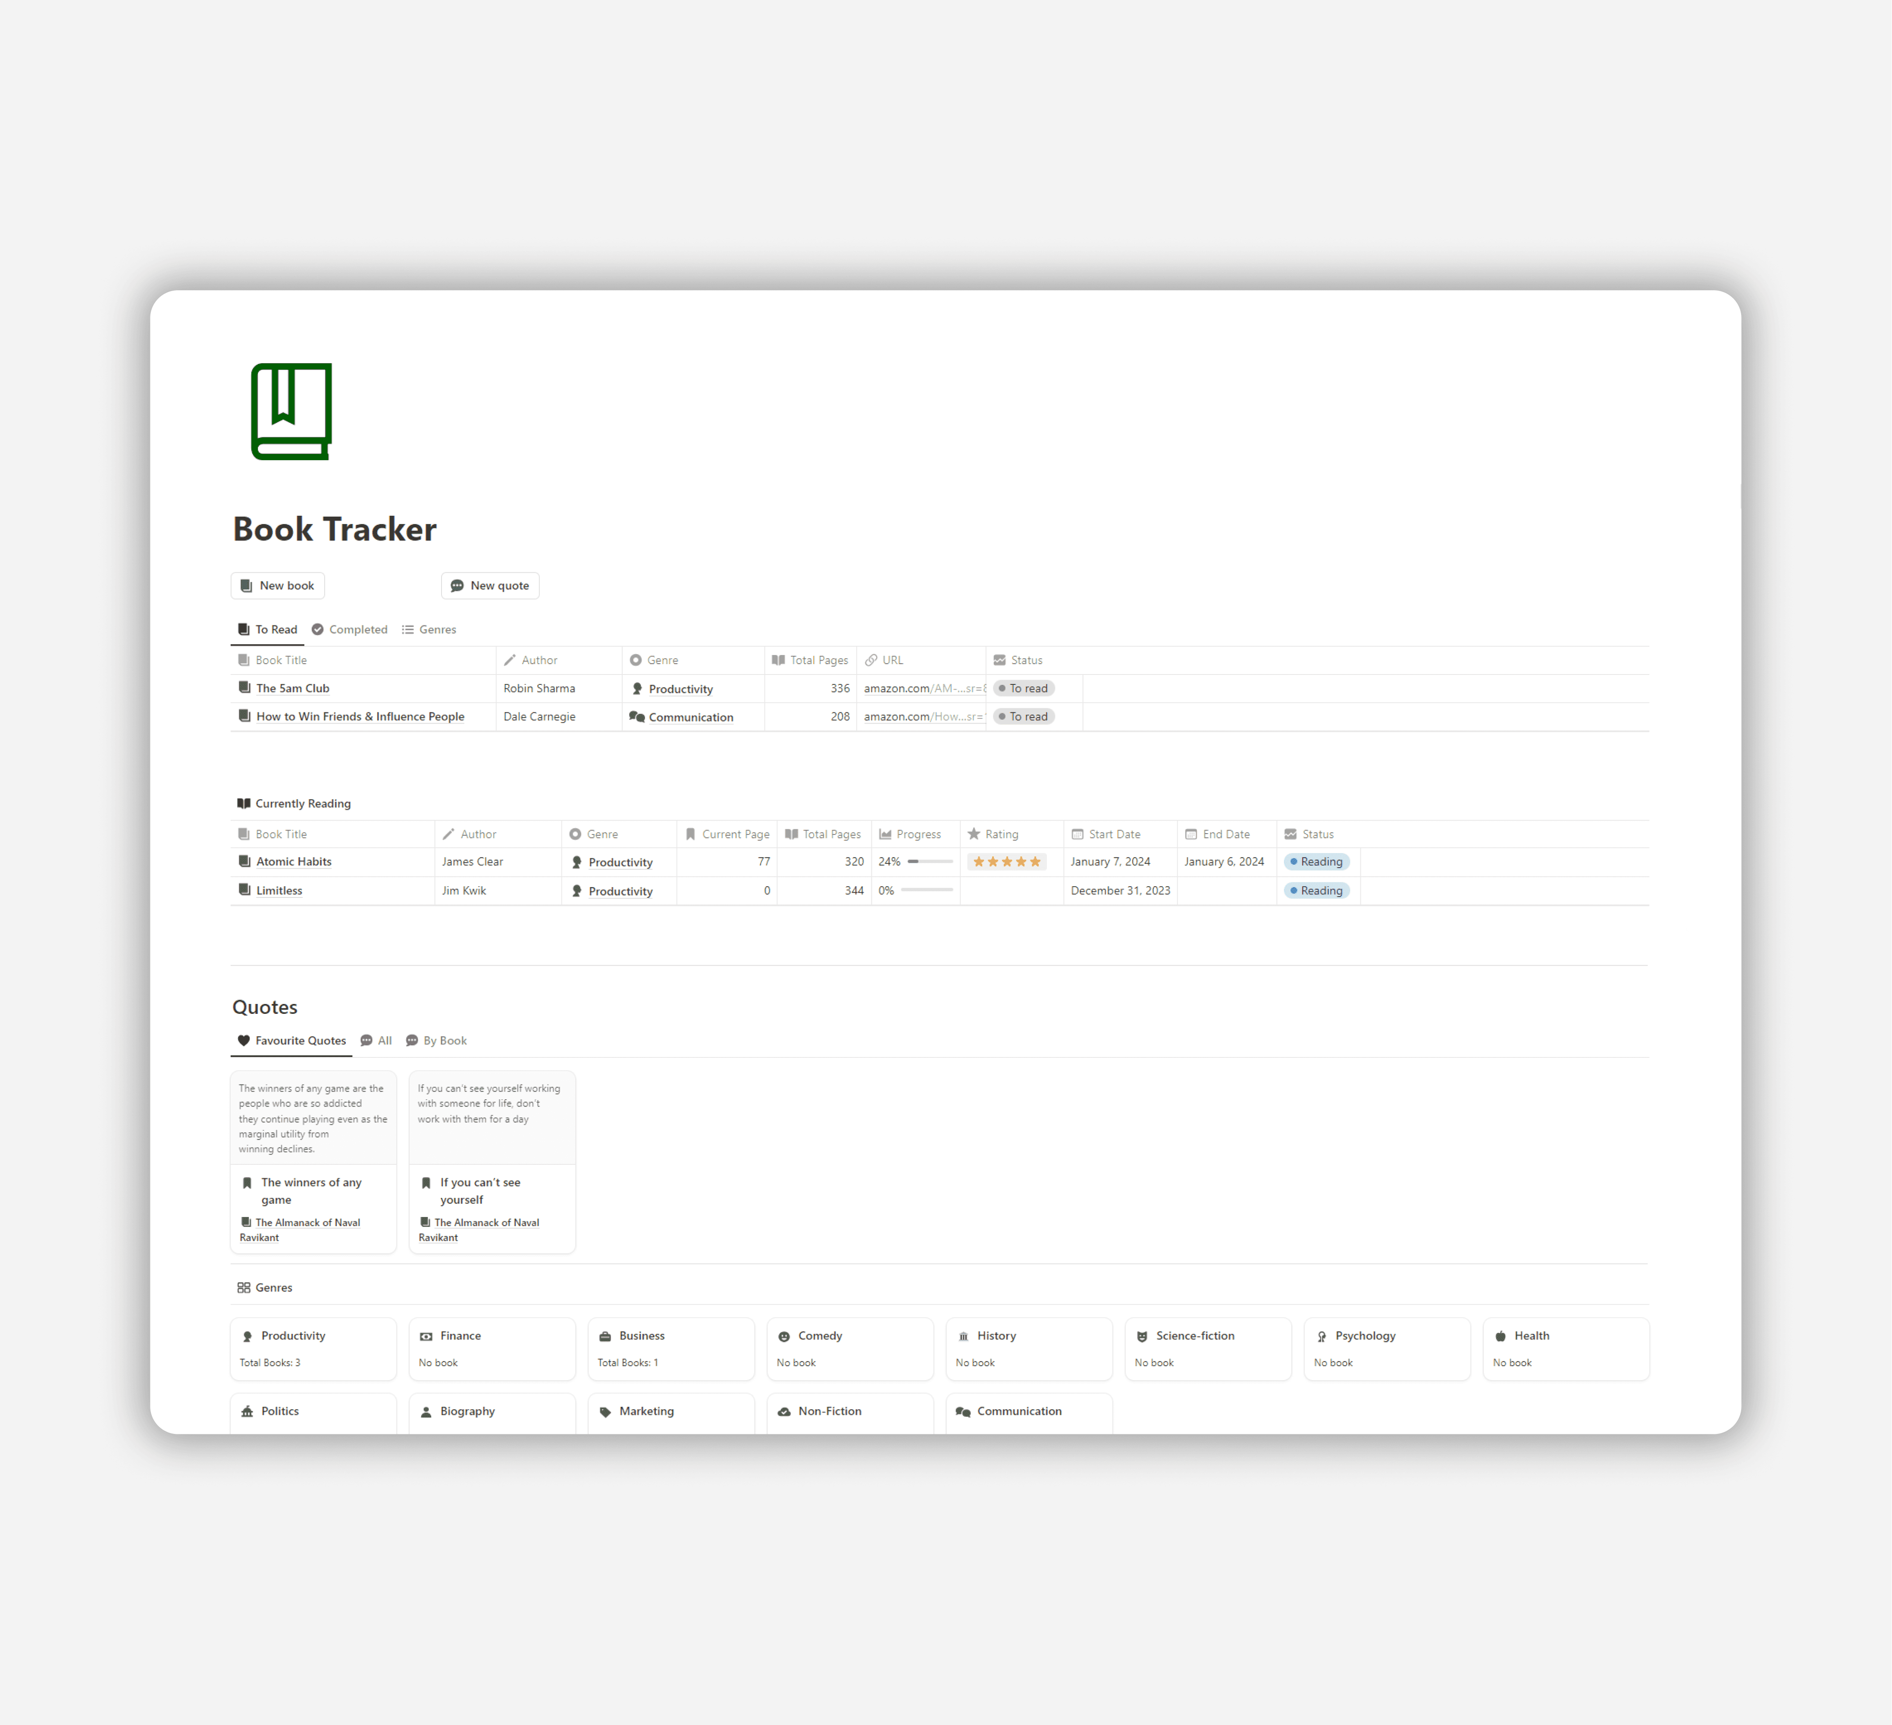
Task: Select the Favourite Quotes tab
Action: (x=291, y=1041)
